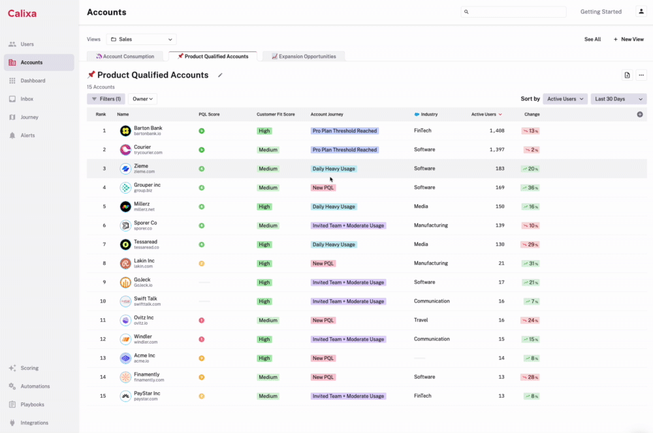Screen dimensions: 653x433
Task: Click Courier's Medium fit score badge
Action: point(268,150)
